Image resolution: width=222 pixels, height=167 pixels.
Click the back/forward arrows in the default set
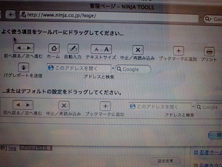23,105
